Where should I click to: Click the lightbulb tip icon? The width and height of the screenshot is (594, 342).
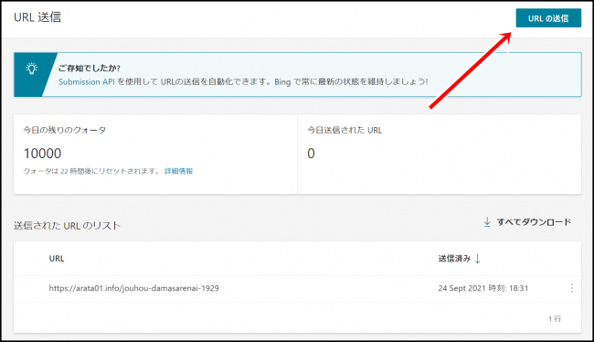pyautogui.click(x=31, y=69)
